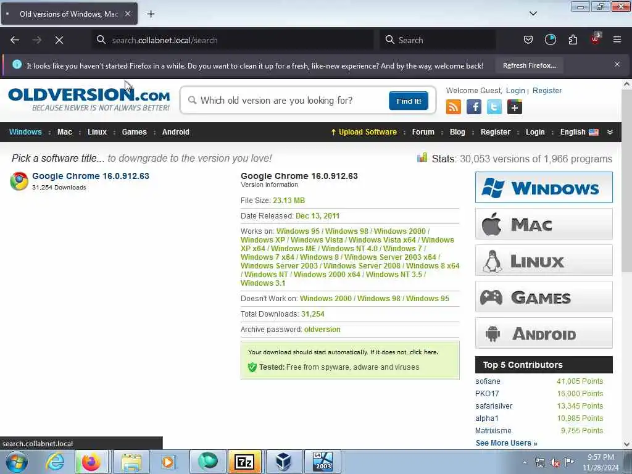The width and height of the screenshot is (632, 474).
Task: Select the Games nav menu item
Action: [x=134, y=132]
